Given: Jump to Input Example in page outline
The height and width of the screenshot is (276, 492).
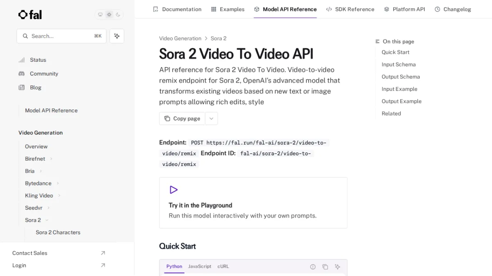Looking at the screenshot, I should (399, 89).
